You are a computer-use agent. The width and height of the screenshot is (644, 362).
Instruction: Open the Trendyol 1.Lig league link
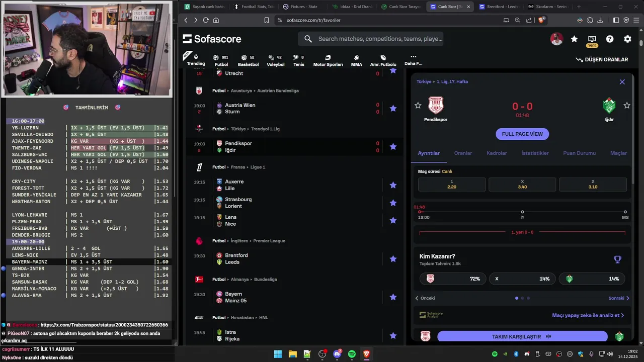click(x=265, y=129)
